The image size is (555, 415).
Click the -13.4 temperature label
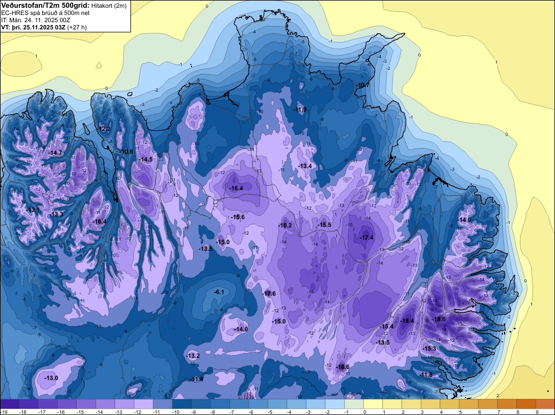pyautogui.click(x=304, y=166)
